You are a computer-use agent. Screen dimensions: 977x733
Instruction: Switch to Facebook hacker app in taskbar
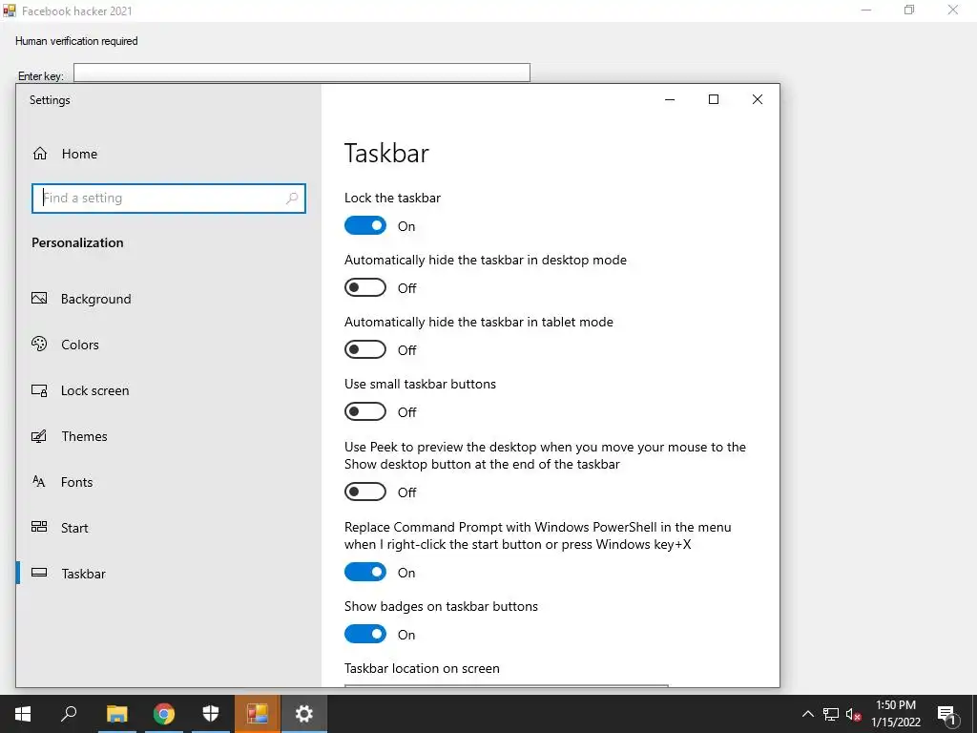tap(258, 714)
